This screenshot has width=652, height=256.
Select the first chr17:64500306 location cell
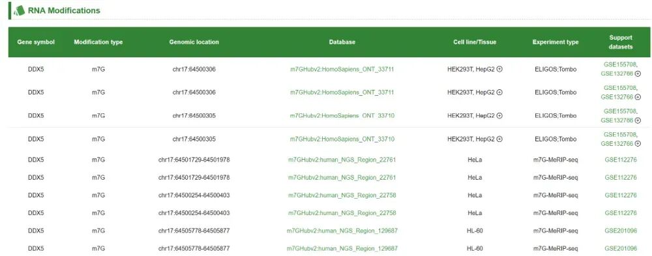pyautogui.click(x=194, y=70)
